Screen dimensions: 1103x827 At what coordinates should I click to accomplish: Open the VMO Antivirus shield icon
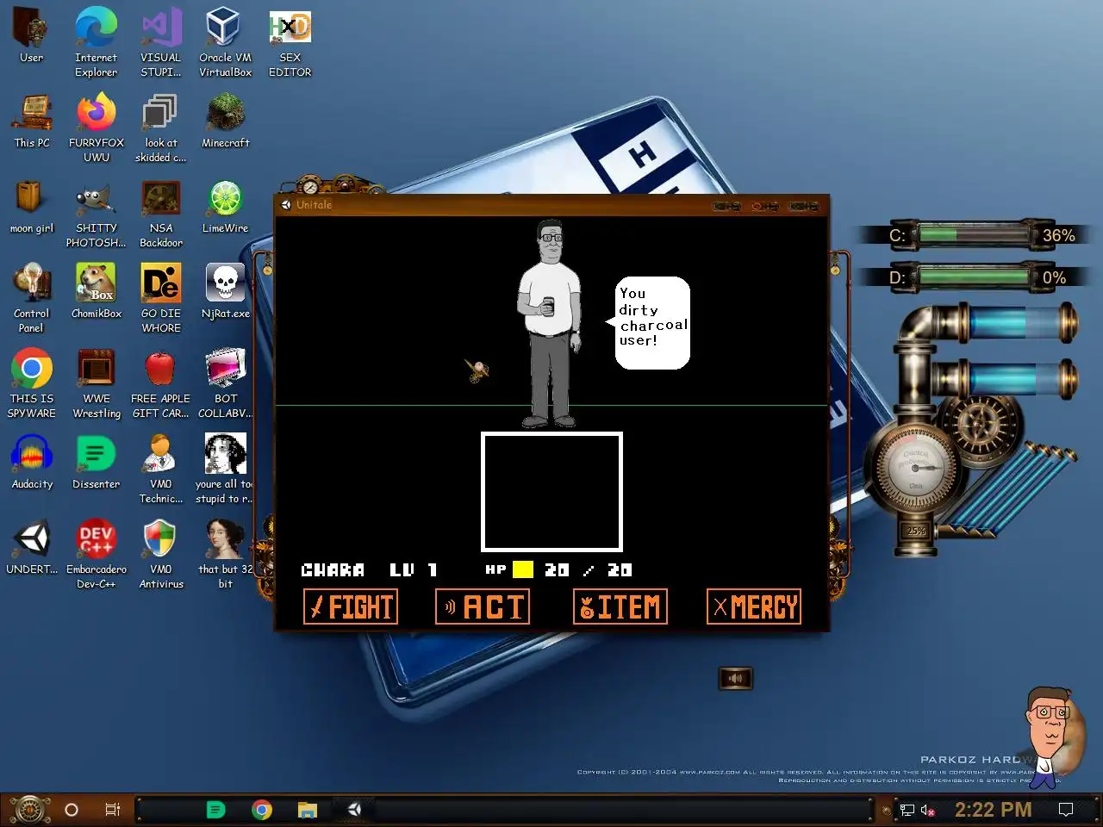point(161,554)
